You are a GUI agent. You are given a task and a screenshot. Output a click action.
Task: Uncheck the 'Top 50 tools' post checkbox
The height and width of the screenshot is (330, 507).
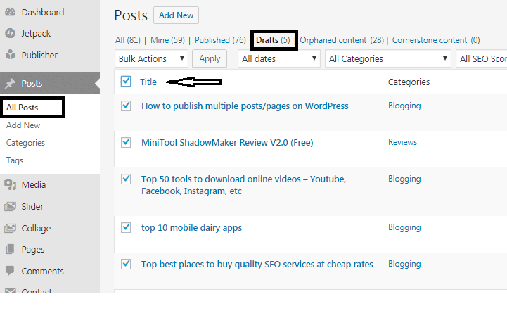coord(126,179)
